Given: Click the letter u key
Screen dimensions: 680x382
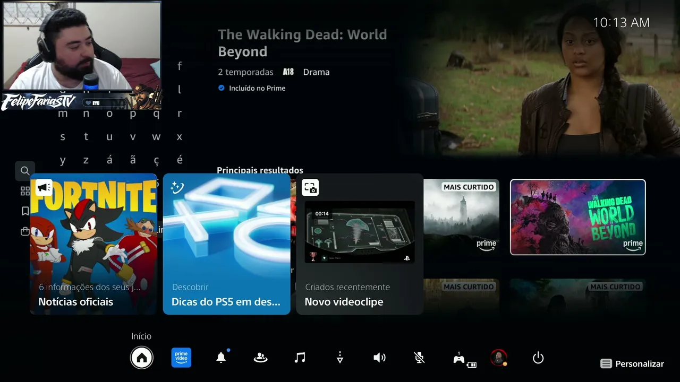Looking at the screenshot, I should coord(109,137).
